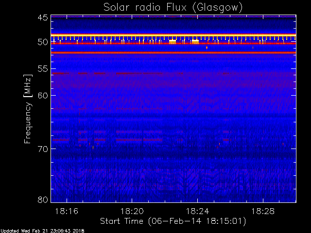This screenshot has height=233, width=311.
Task: Click the 'Frequency [MHz]' axis title
Action: 28,109
